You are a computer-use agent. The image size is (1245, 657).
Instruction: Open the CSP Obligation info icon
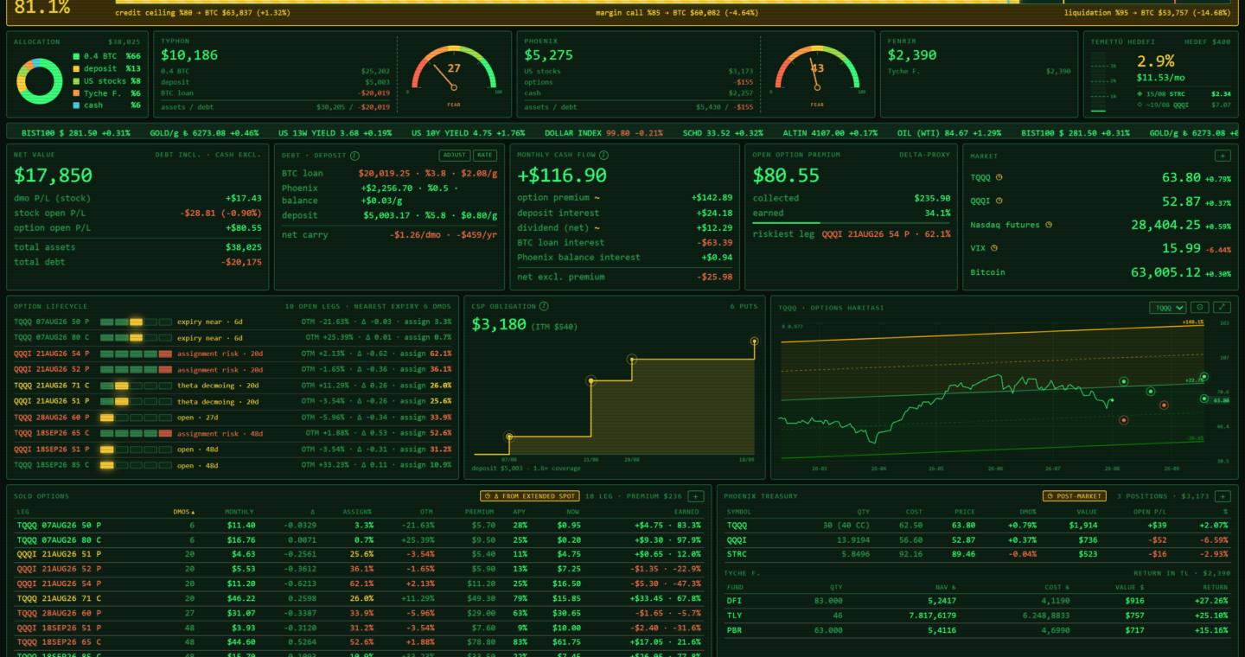[544, 306]
